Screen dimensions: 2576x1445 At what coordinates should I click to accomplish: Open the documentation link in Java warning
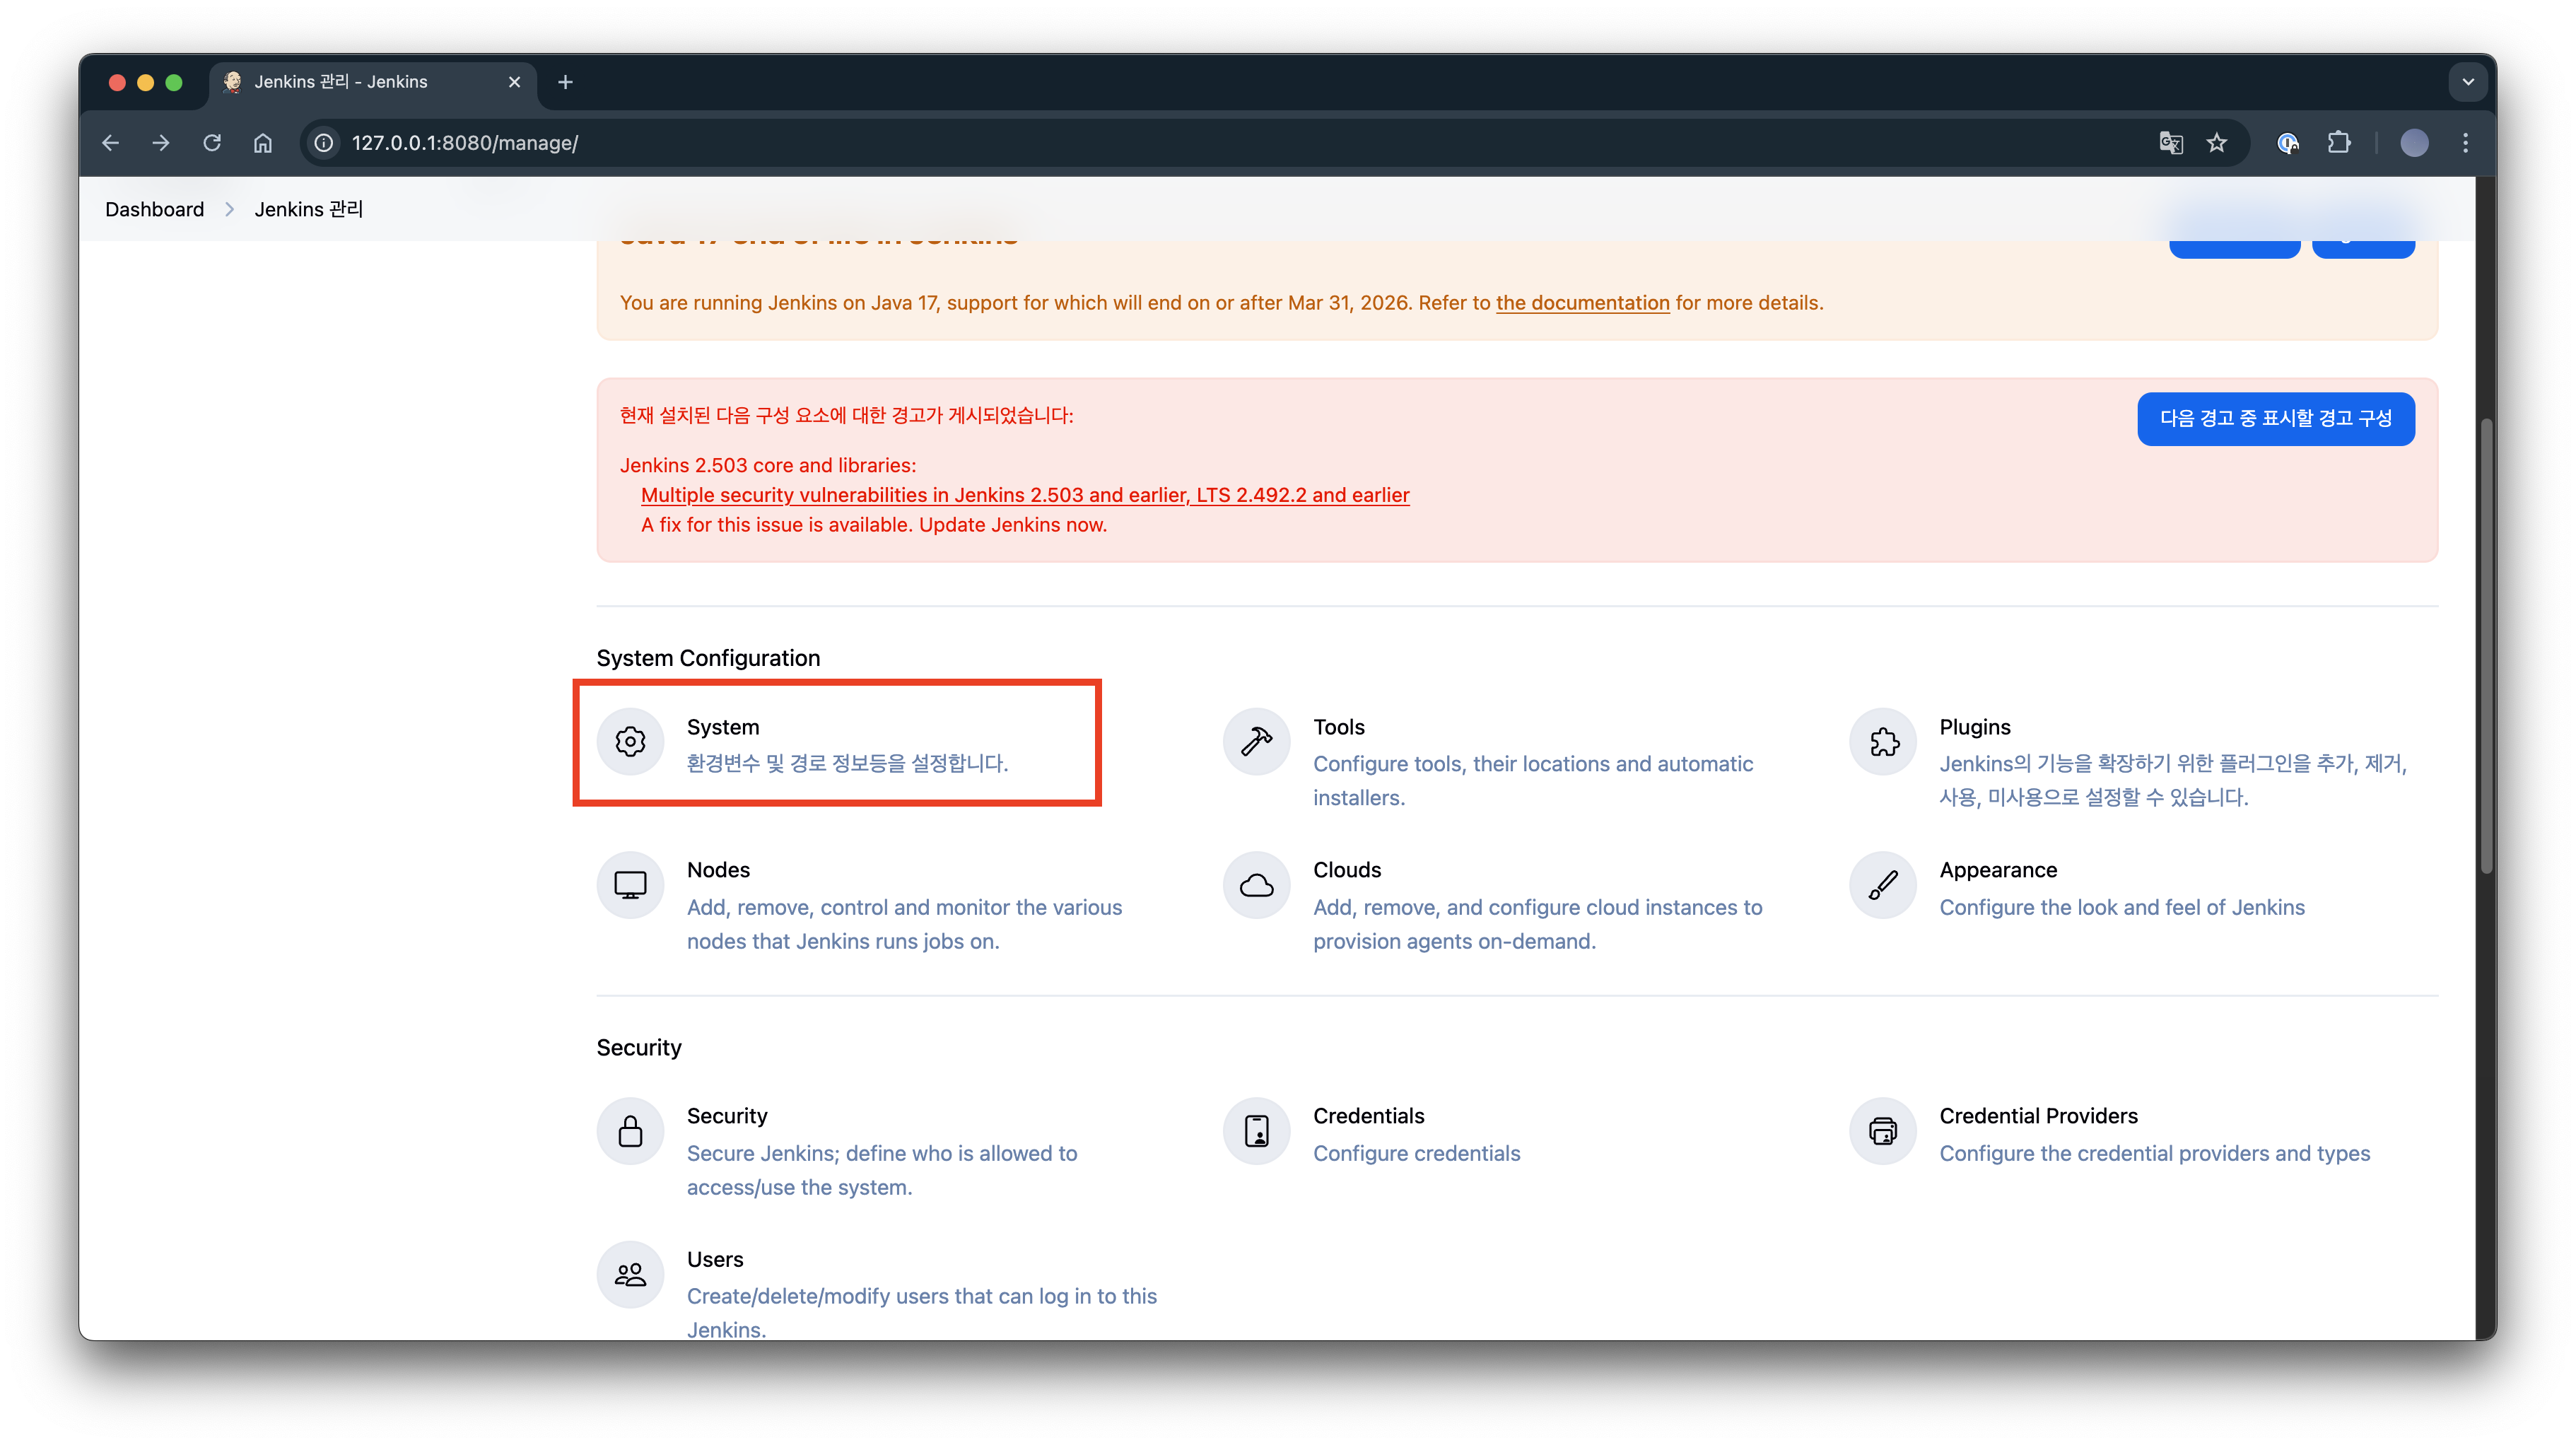pos(1582,303)
